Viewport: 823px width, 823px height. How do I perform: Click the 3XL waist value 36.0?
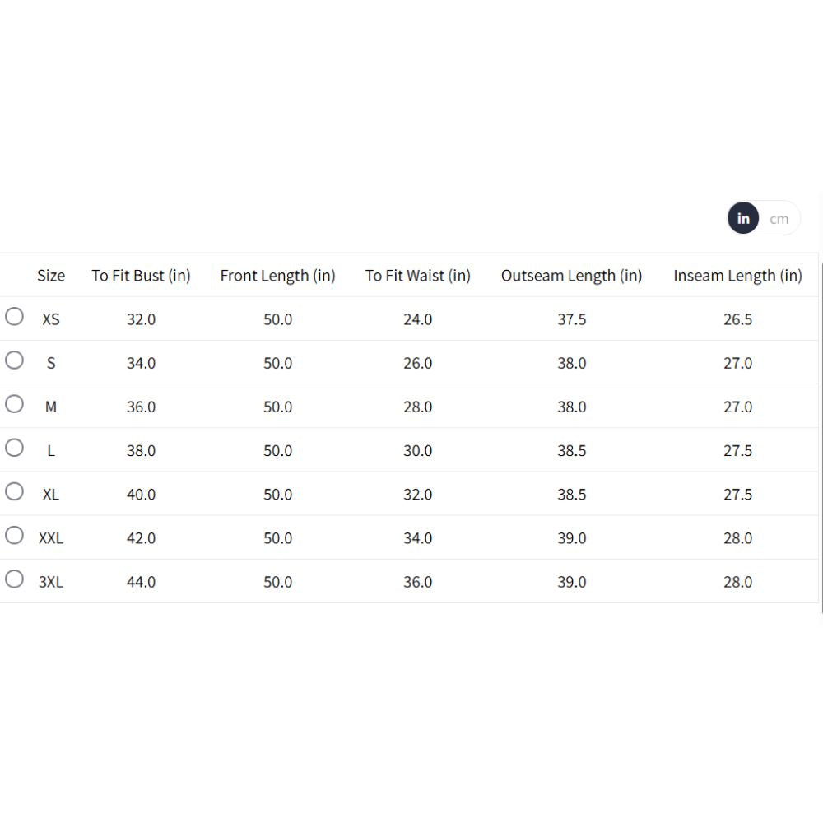418,582
